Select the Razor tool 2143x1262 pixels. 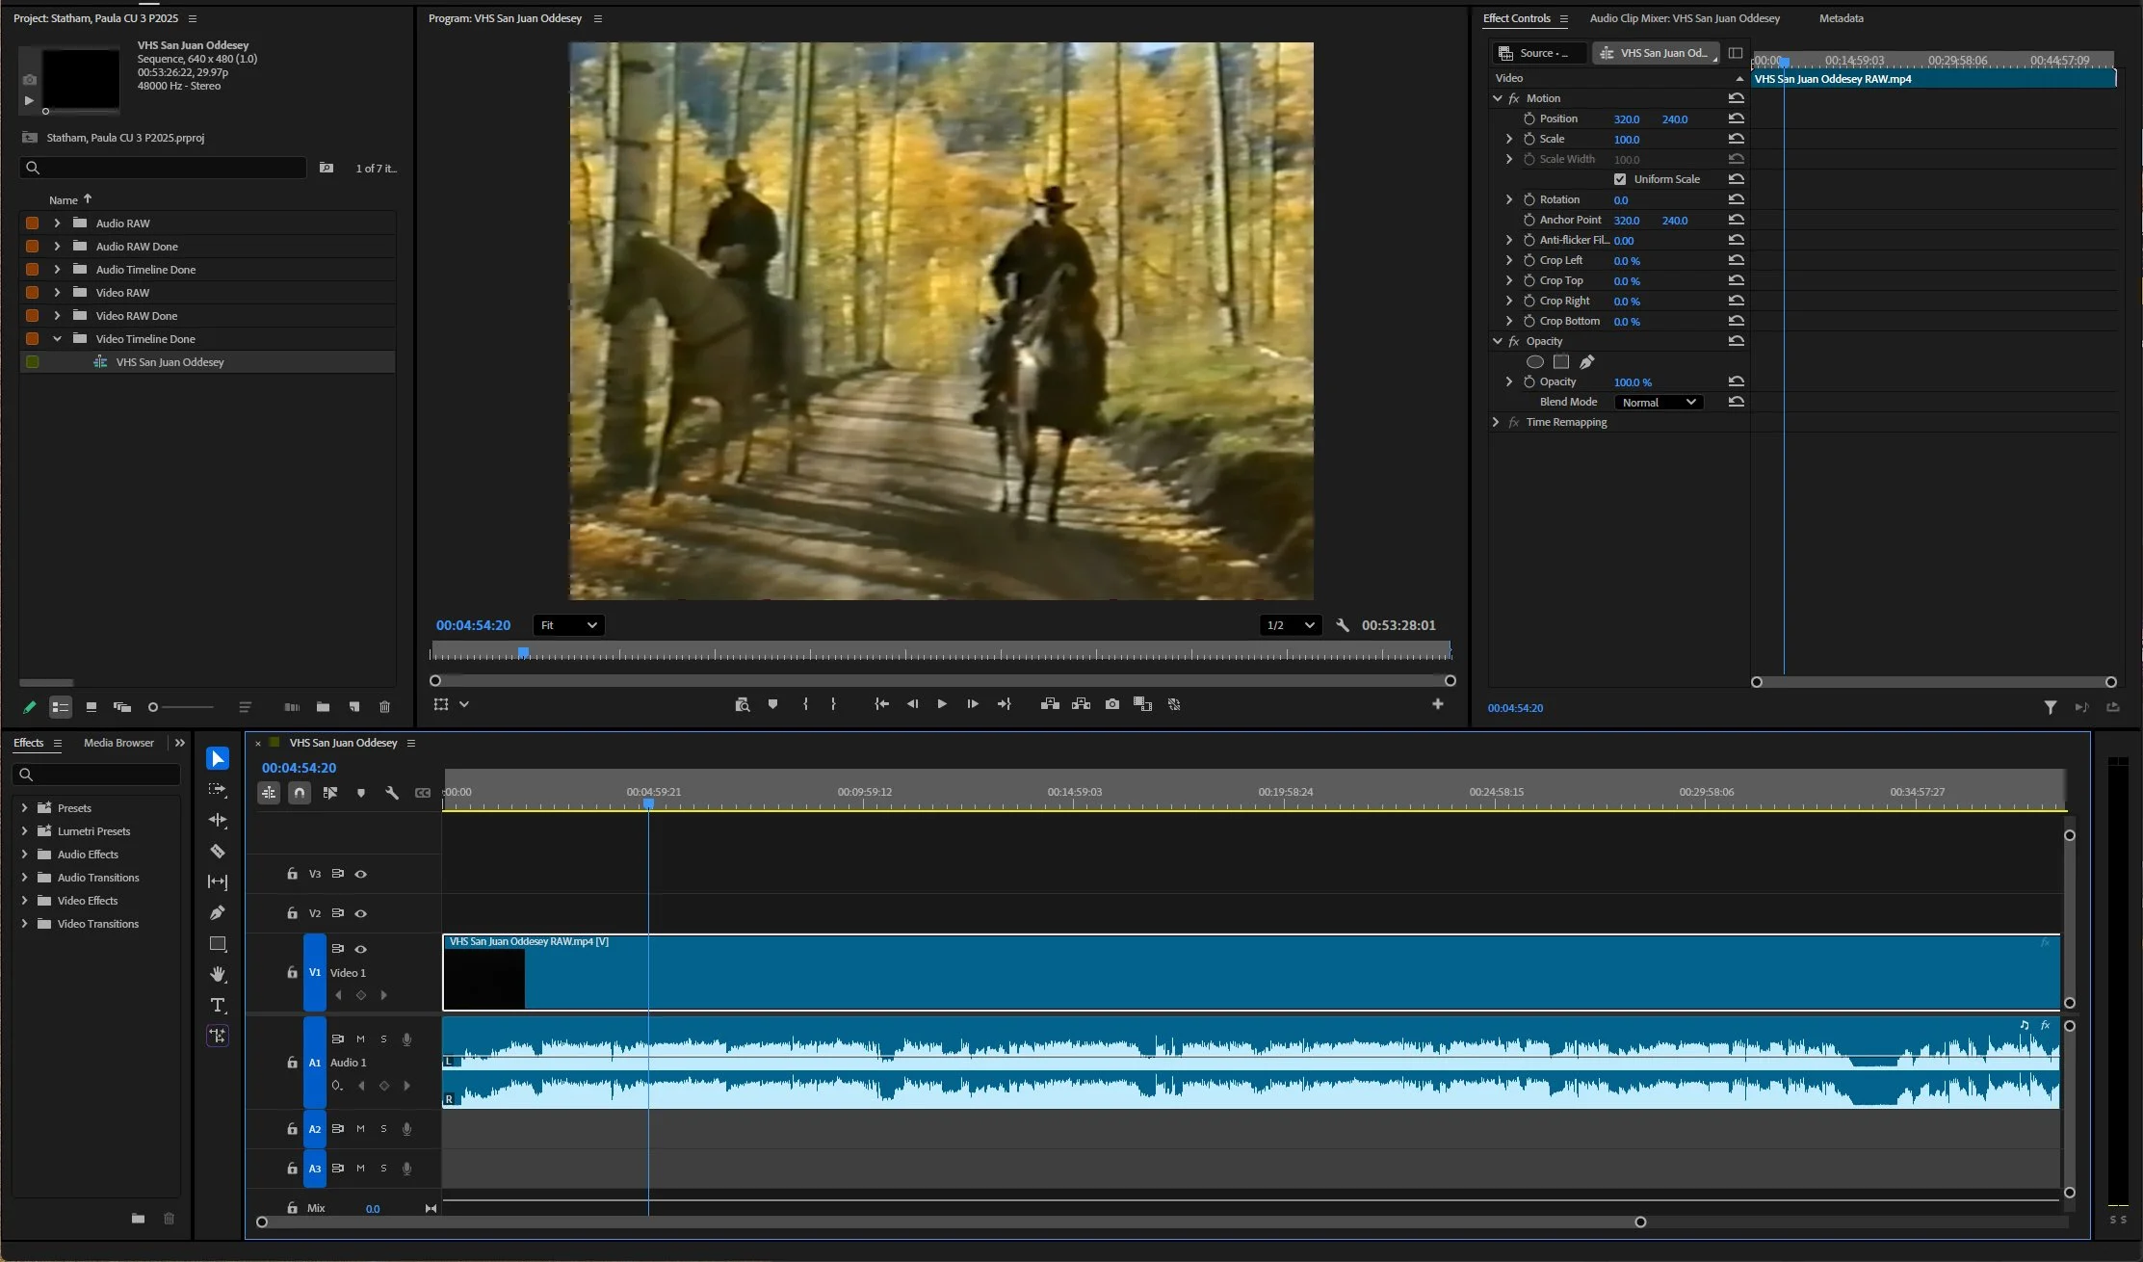(218, 851)
